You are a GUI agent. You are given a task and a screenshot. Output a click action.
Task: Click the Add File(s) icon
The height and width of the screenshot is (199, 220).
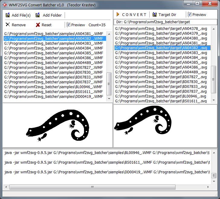point(8,15)
